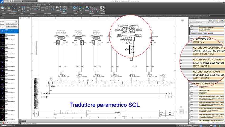The width and height of the screenshot is (225, 127).
Task: Switch to the Inserisci ribbon tab
Action: (x=7, y=5)
